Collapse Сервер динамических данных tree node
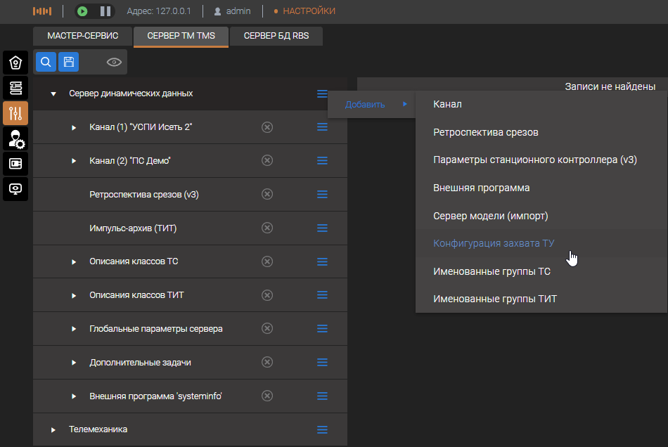The image size is (668, 447). tap(53, 93)
